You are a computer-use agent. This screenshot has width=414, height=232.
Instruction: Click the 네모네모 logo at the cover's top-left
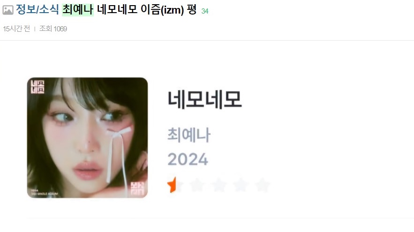(38, 87)
